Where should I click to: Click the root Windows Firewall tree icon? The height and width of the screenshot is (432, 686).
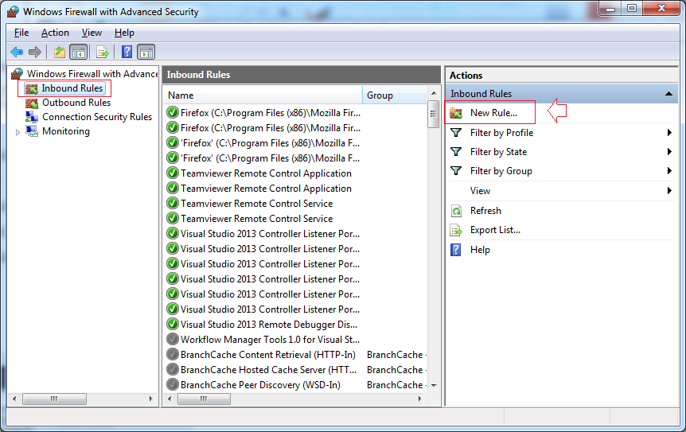pyautogui.click(x=17, y=73)
